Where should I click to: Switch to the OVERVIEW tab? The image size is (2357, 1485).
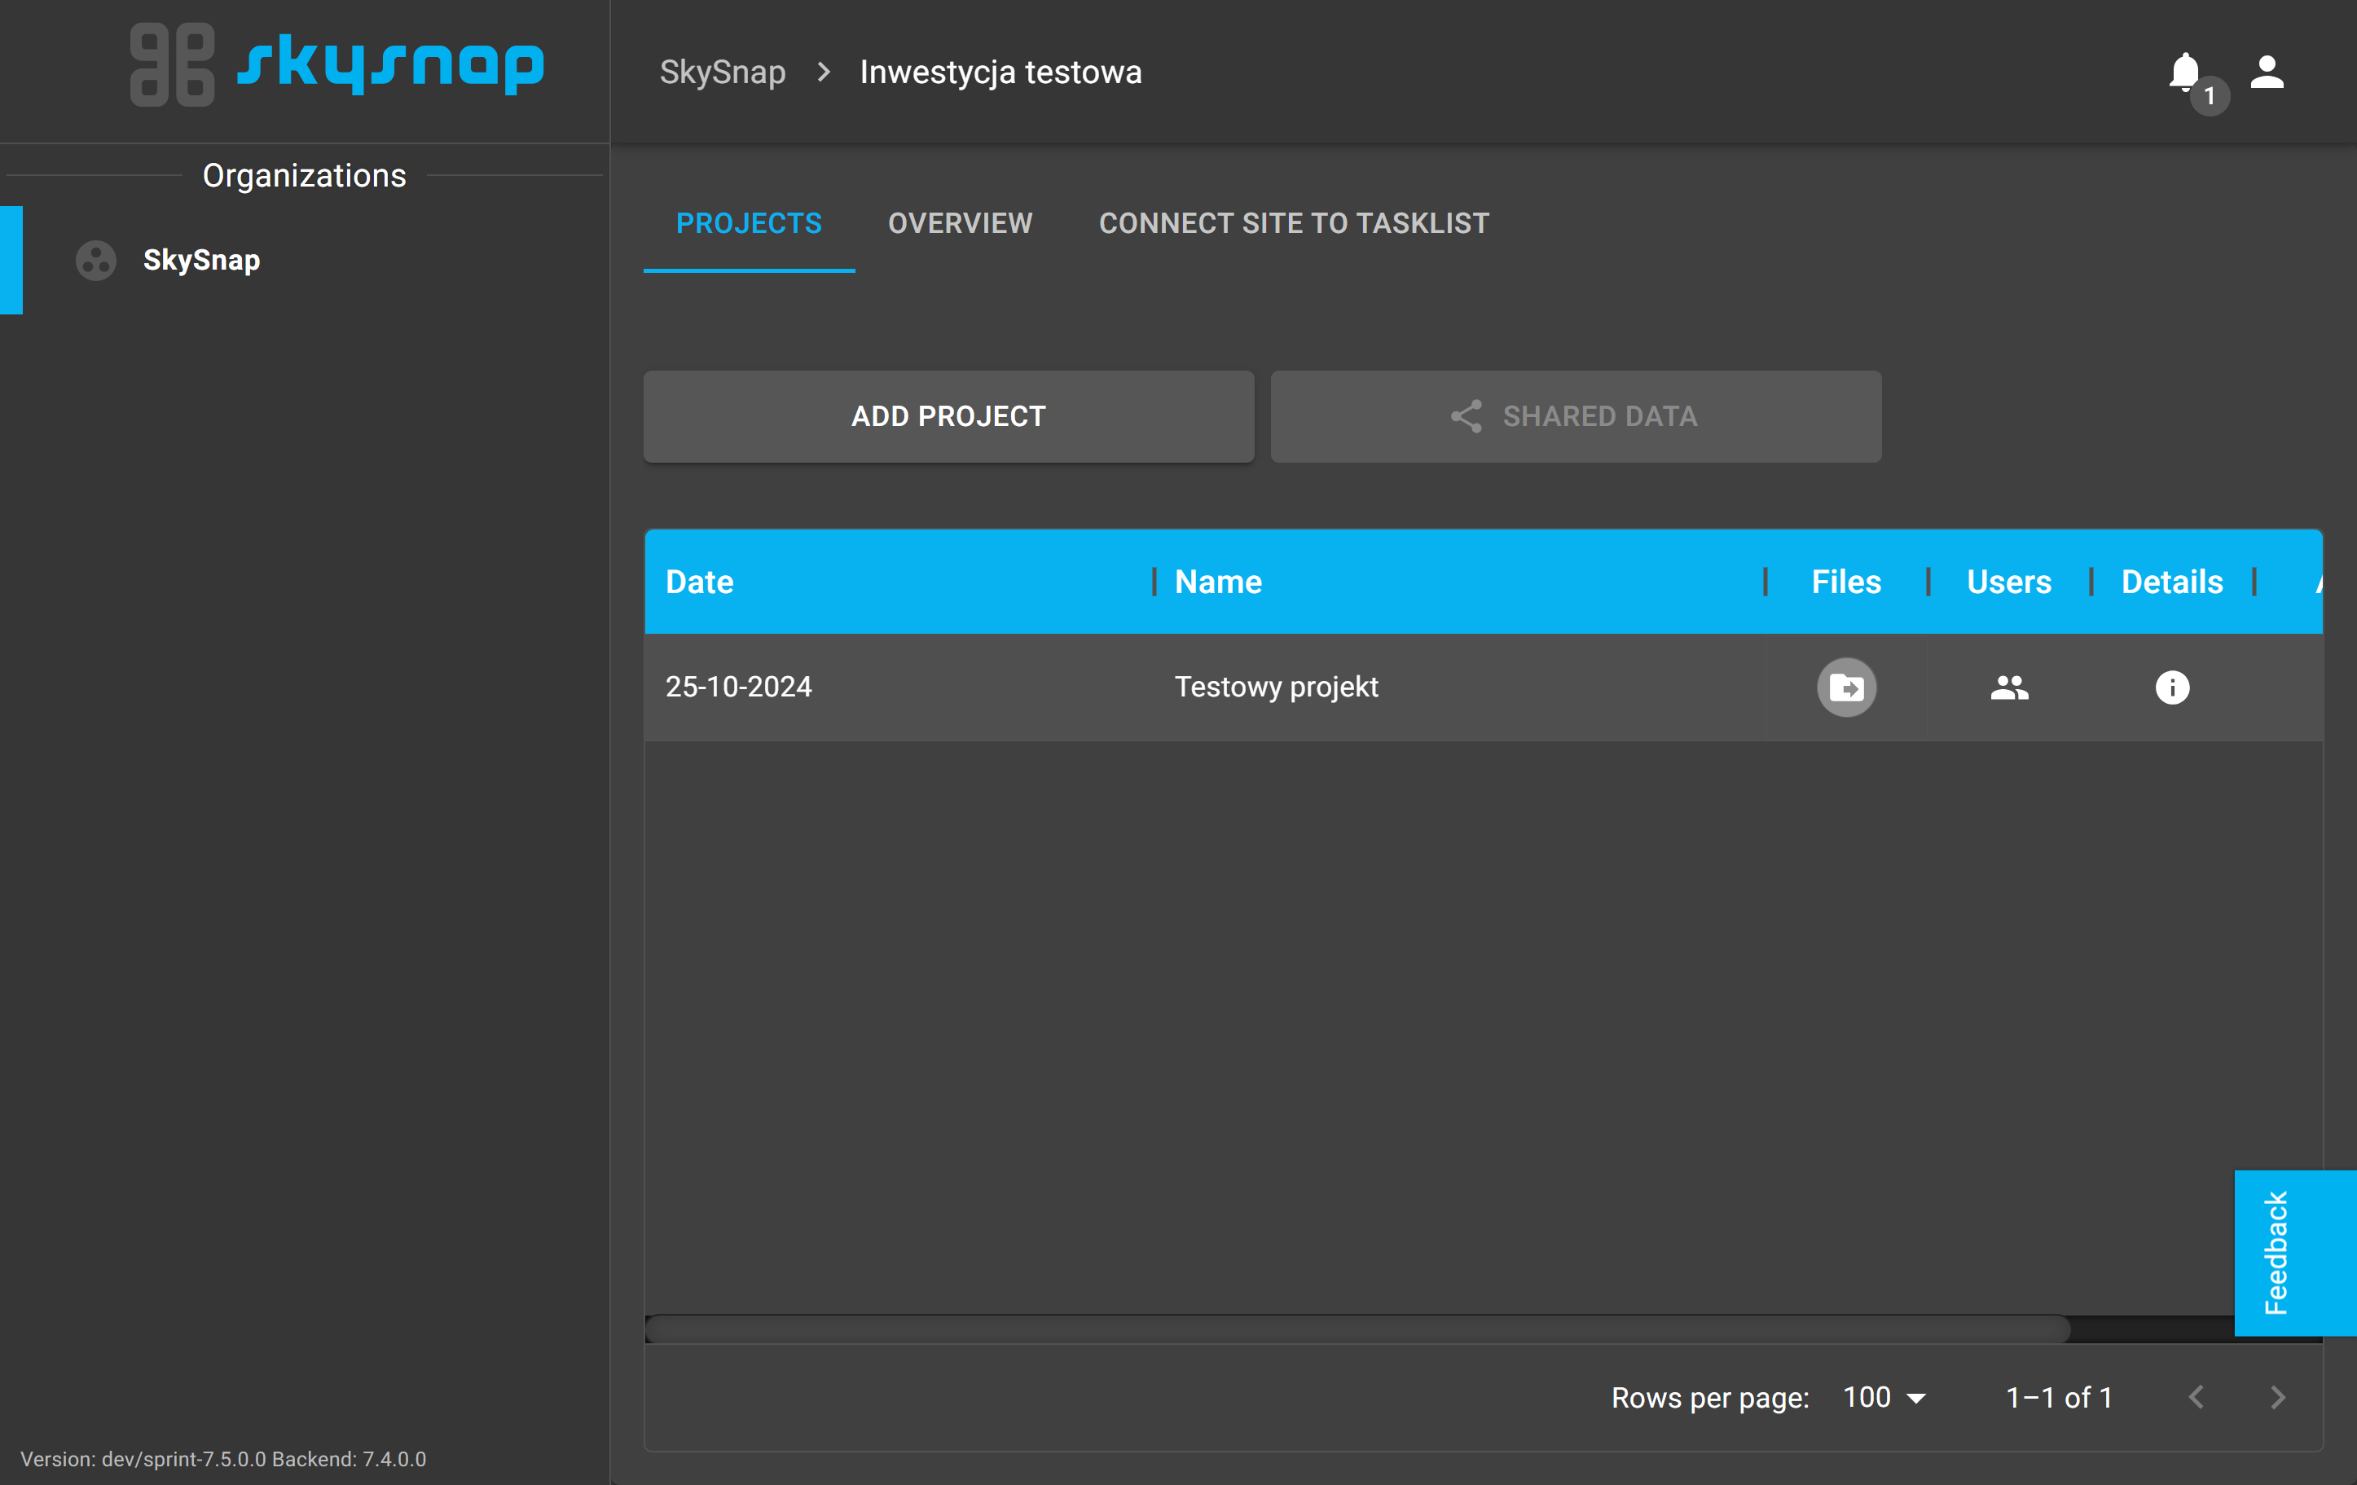(959, 223)
